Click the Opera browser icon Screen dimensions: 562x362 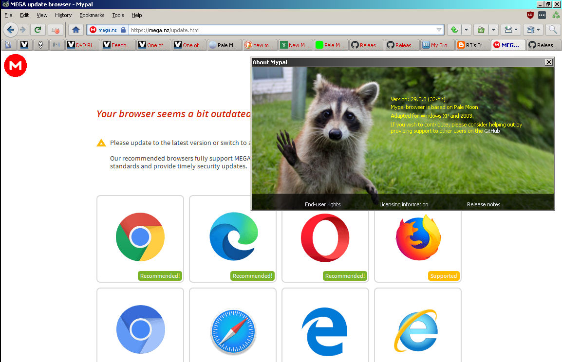tap(325, 237)
